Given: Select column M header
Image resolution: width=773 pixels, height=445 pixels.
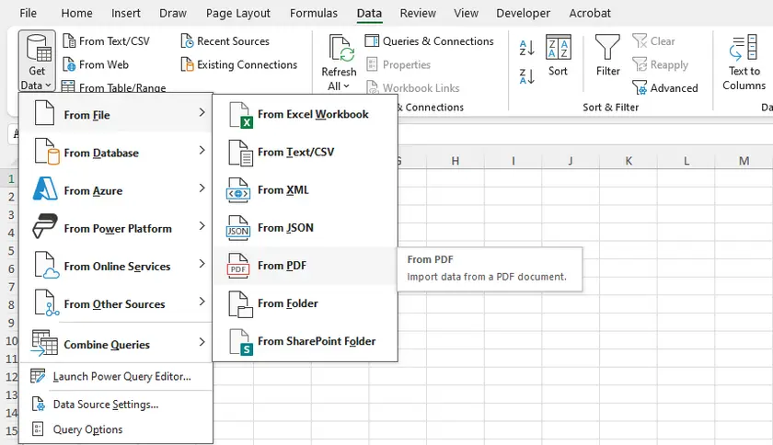Looking at the screenshot, I should click(744, 161).
